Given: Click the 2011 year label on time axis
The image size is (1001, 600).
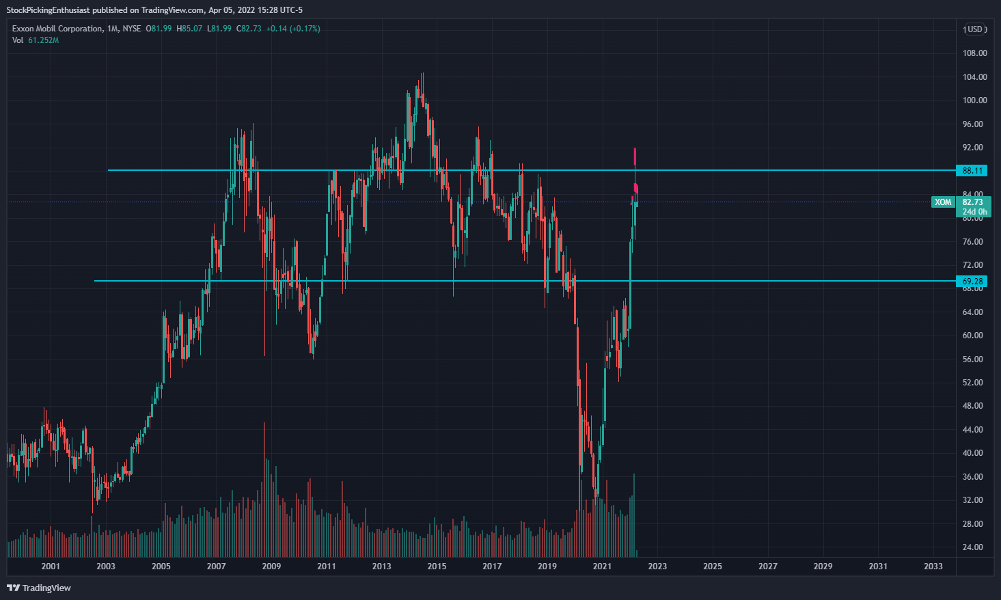Looking at the screenshot, I should (x=327, y=567).
